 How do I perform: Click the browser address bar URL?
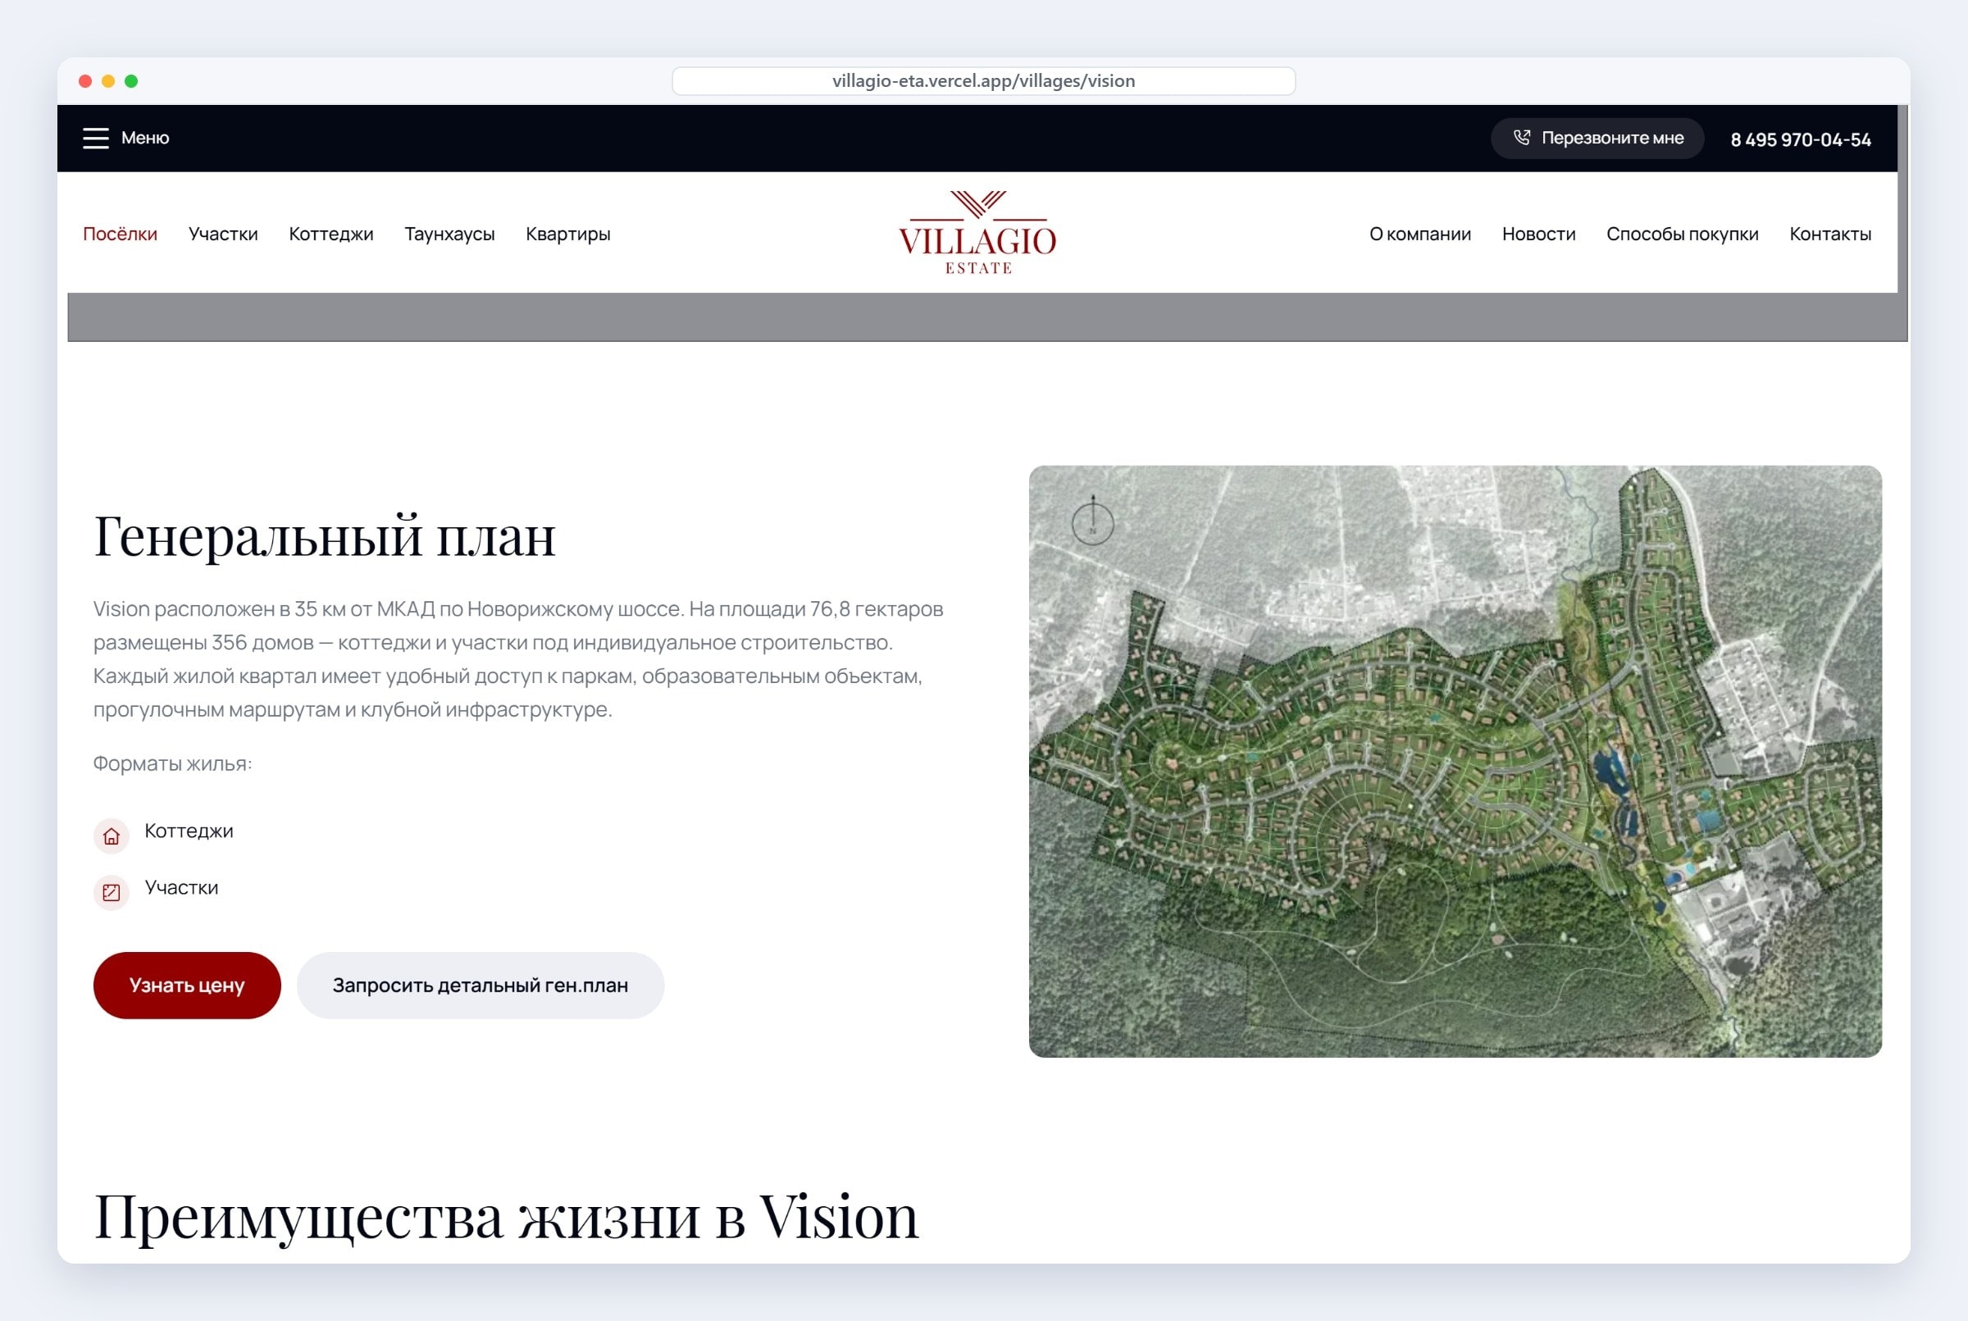tap(983, 81)
